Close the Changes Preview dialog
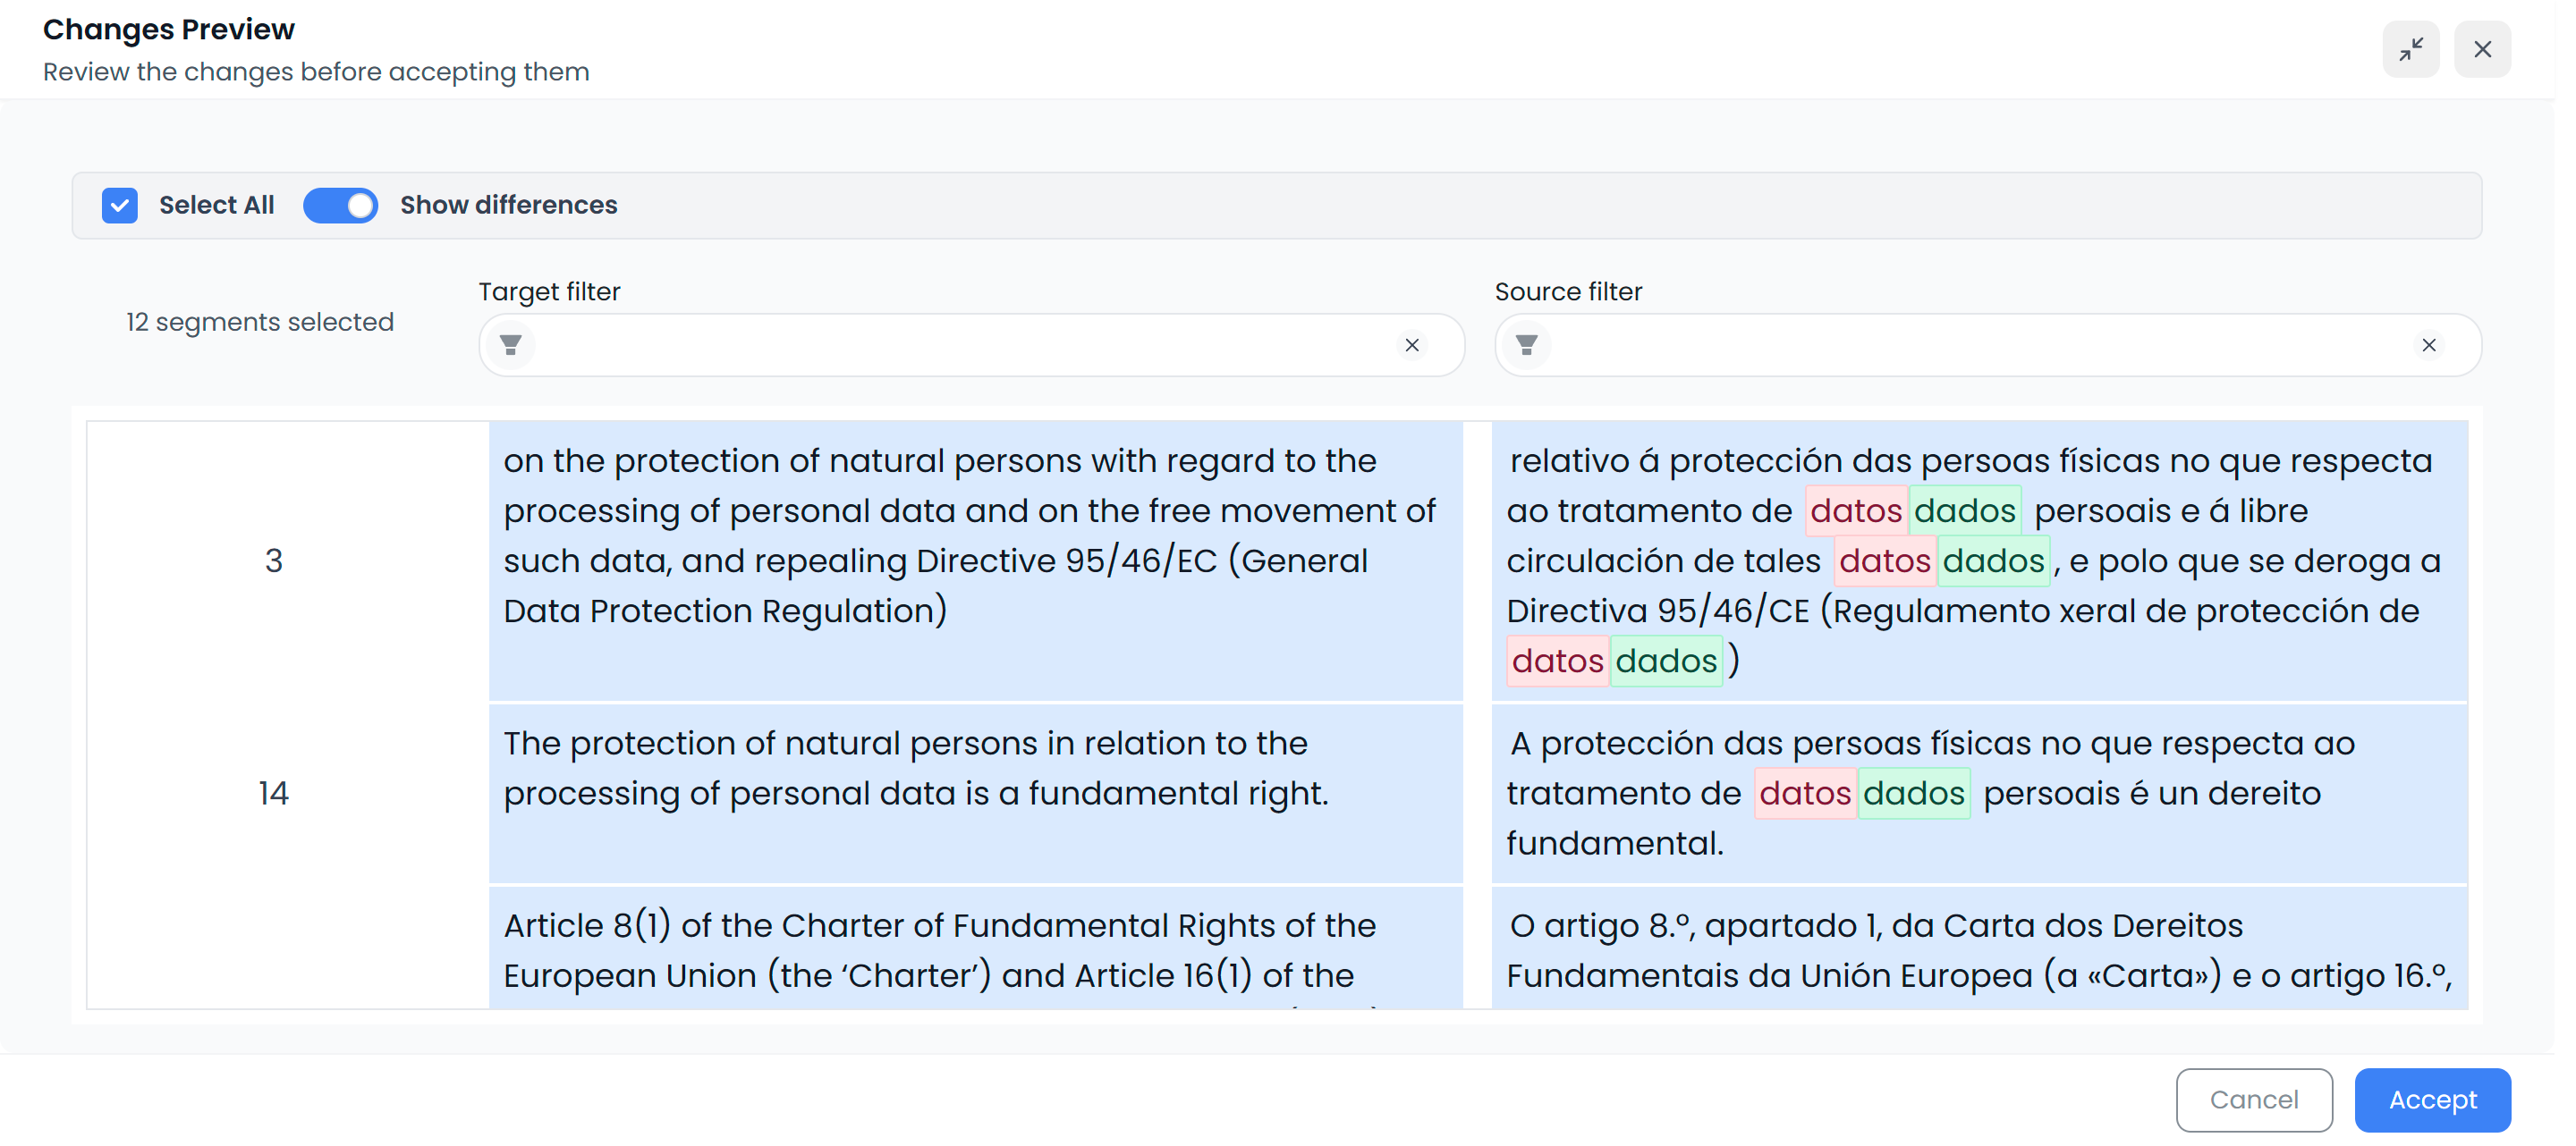Viewport: 2576px width, 1146px height. pos(2482,49)
